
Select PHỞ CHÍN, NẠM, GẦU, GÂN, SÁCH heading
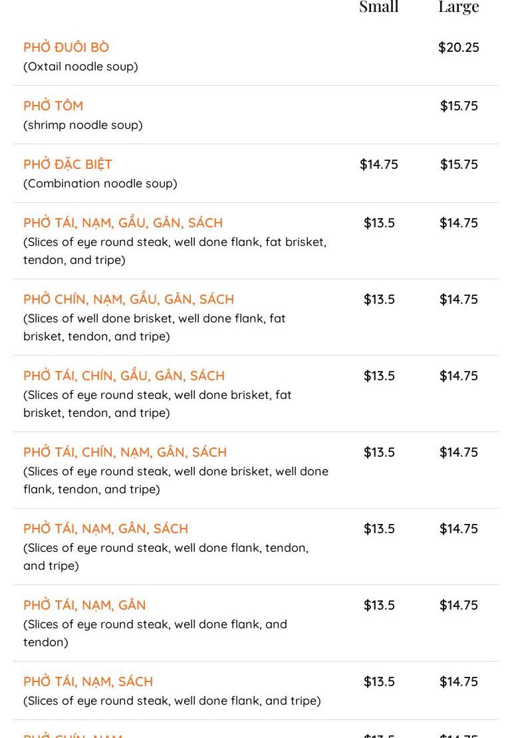pos(128,299)
